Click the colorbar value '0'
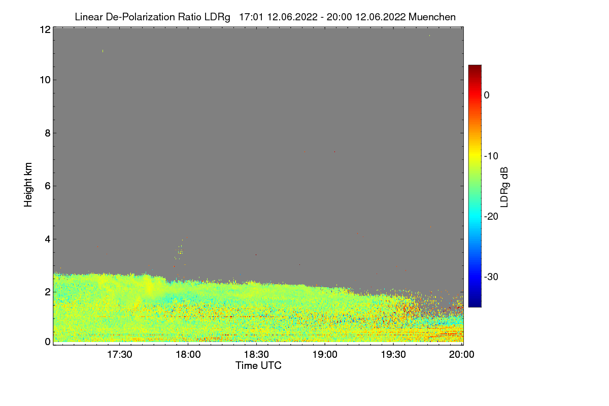The image size is (609, 406). (487, 95)
